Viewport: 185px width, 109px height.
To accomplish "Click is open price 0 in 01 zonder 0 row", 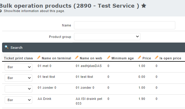I will tap(157, 88).
